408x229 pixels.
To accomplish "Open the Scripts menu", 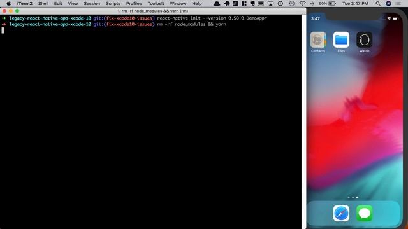I will tap(113, 3).
